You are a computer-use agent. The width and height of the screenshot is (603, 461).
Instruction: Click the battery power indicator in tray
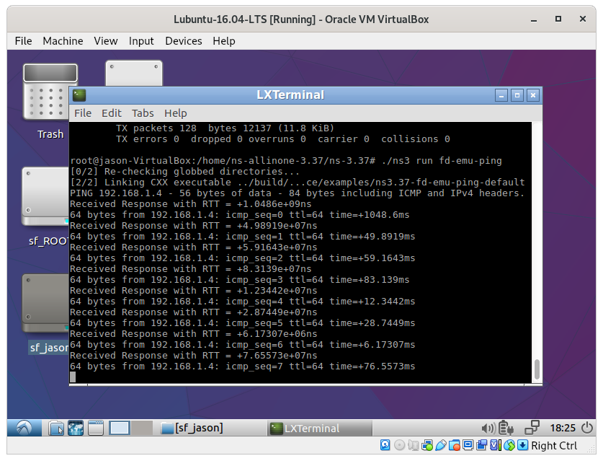506,428
